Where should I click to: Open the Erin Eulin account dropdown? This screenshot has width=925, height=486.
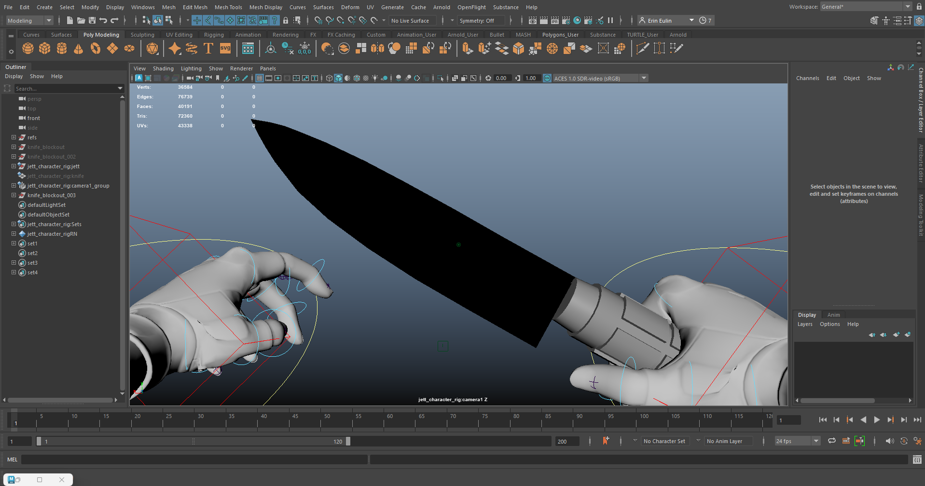click(666, 20)
